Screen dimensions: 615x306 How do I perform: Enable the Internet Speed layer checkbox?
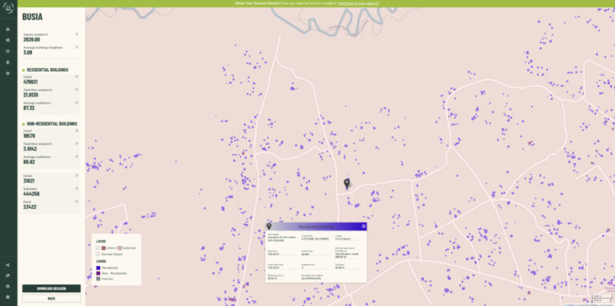coord(98,254)
